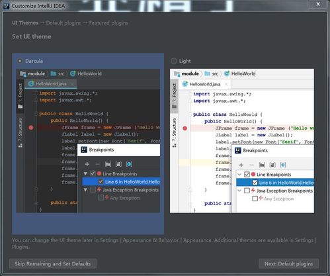Toggle the Line Breakpoints checkbox in Darcula preview
The image size is (330, 276).
[x=93, y=173]
